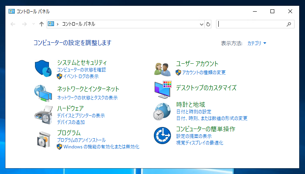
Task: Refresh the Control Panel view
Action: click(208, 24)
